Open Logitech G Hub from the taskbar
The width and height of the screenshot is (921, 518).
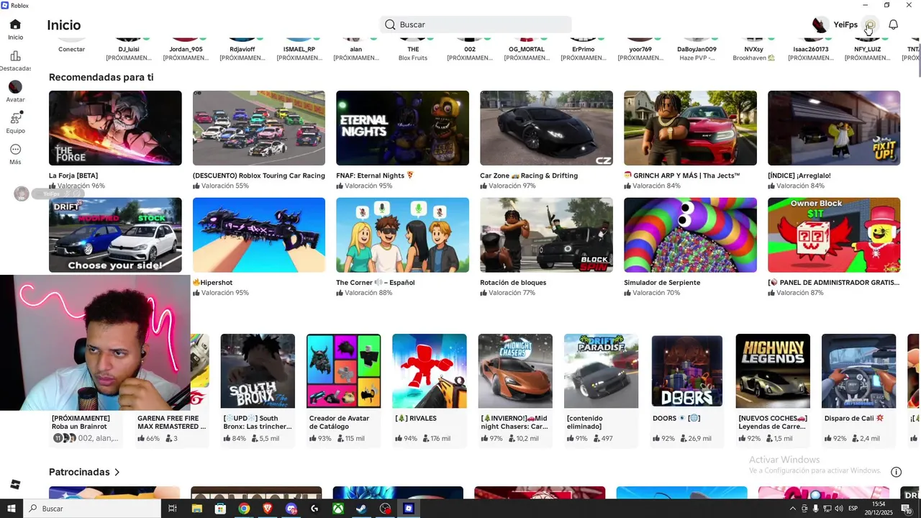[x=314, y=509]
